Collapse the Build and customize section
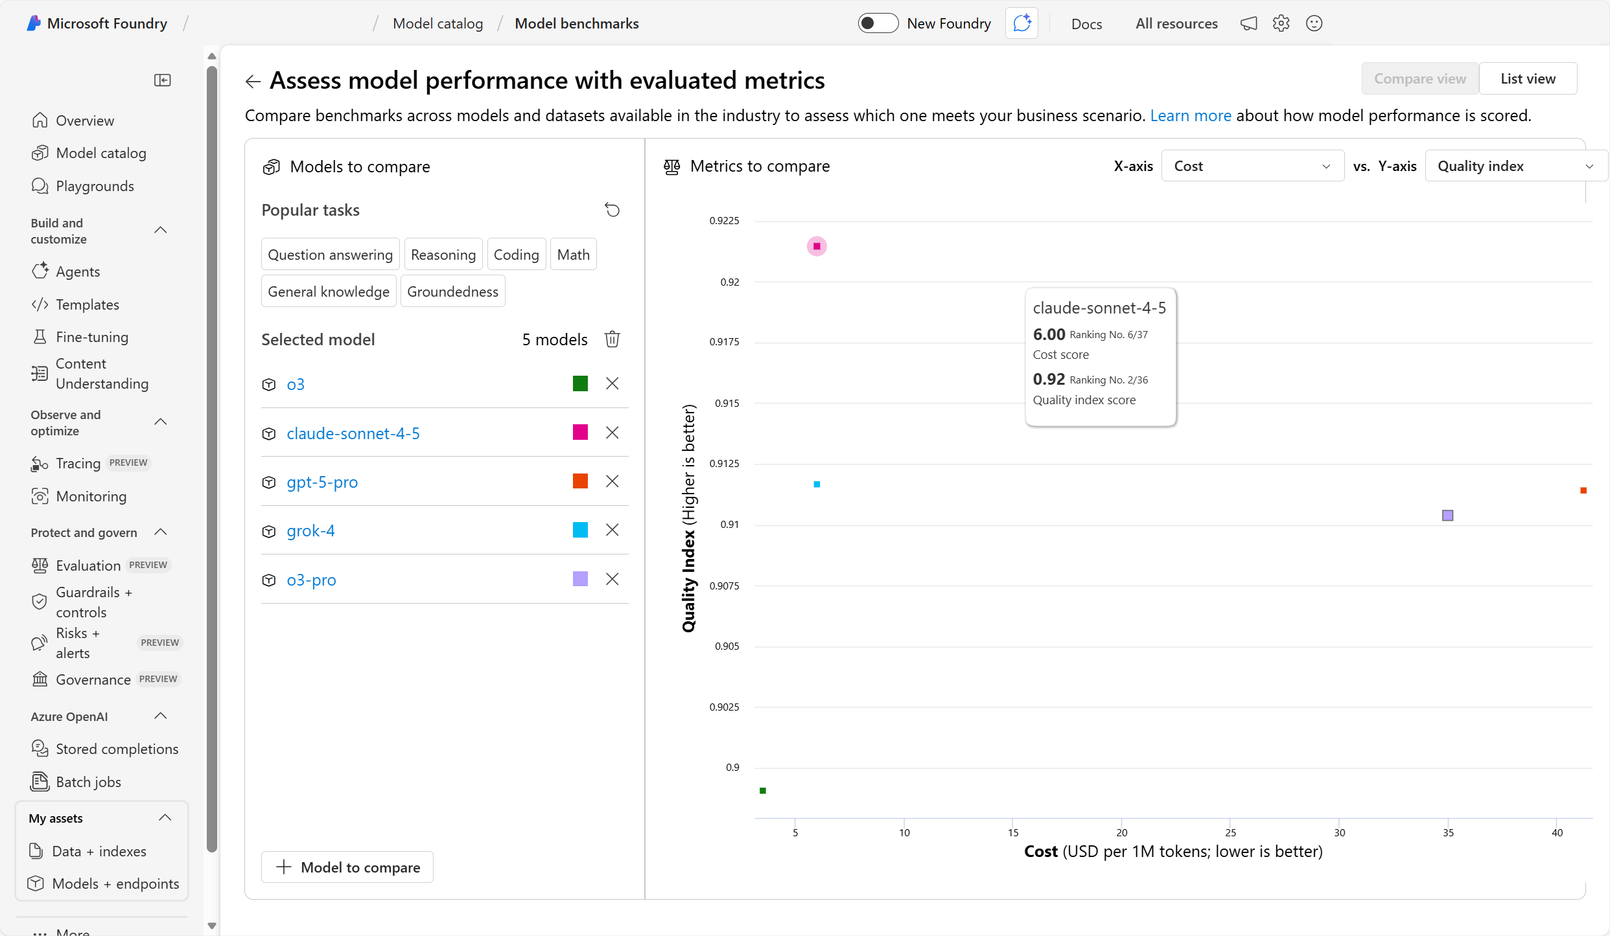 (x=161, y=231)
